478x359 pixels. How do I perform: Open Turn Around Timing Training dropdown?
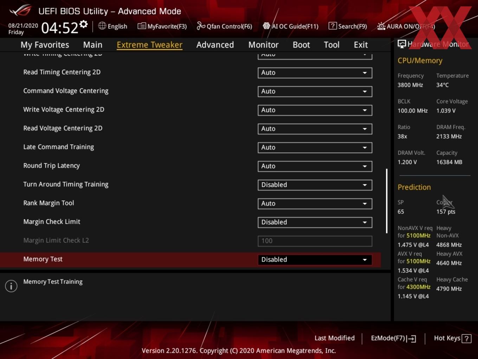tap(315, 185)
